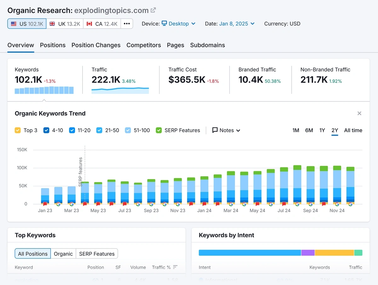Click the purple segment of the intent bar
The width and height of the screenshot is (378, 285).
[x=308, y=253]
